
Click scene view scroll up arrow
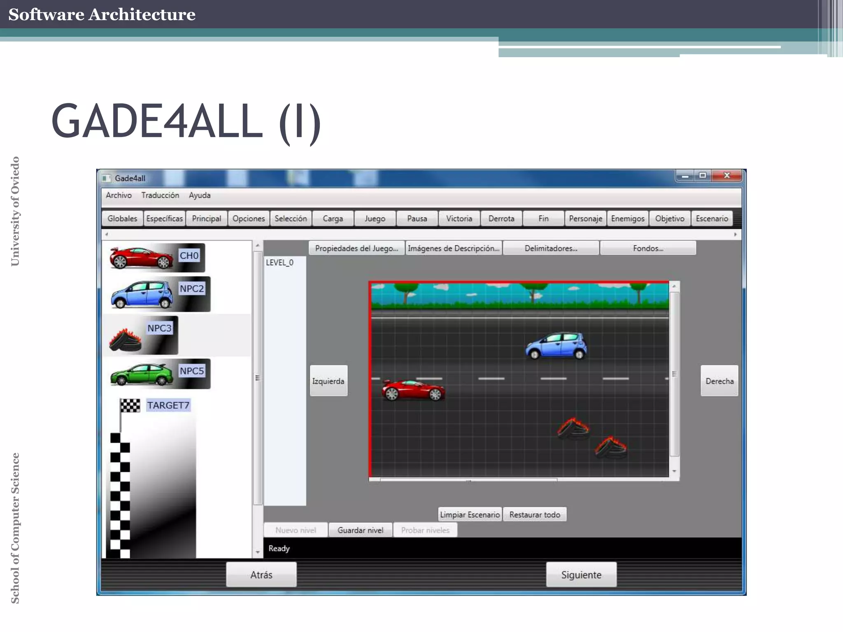(x=674, y=286)
